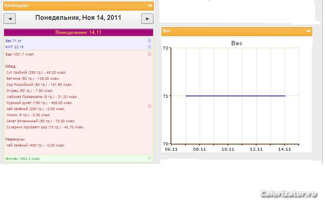
Task: Select the Сыр Российский food entry
Action: coord(39,85)
